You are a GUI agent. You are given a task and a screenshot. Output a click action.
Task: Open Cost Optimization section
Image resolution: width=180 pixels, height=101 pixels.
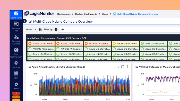(x=16, y=53)
